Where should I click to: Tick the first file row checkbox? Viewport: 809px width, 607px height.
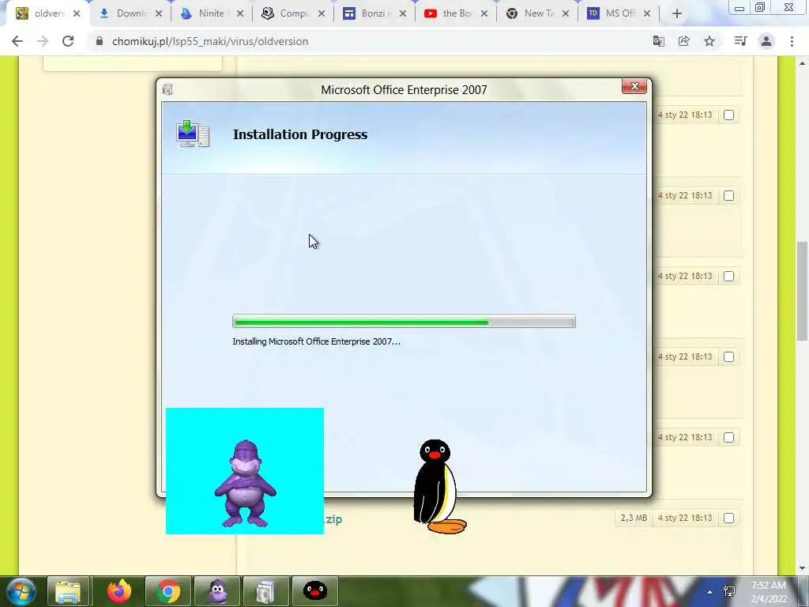tap(728, 115)
